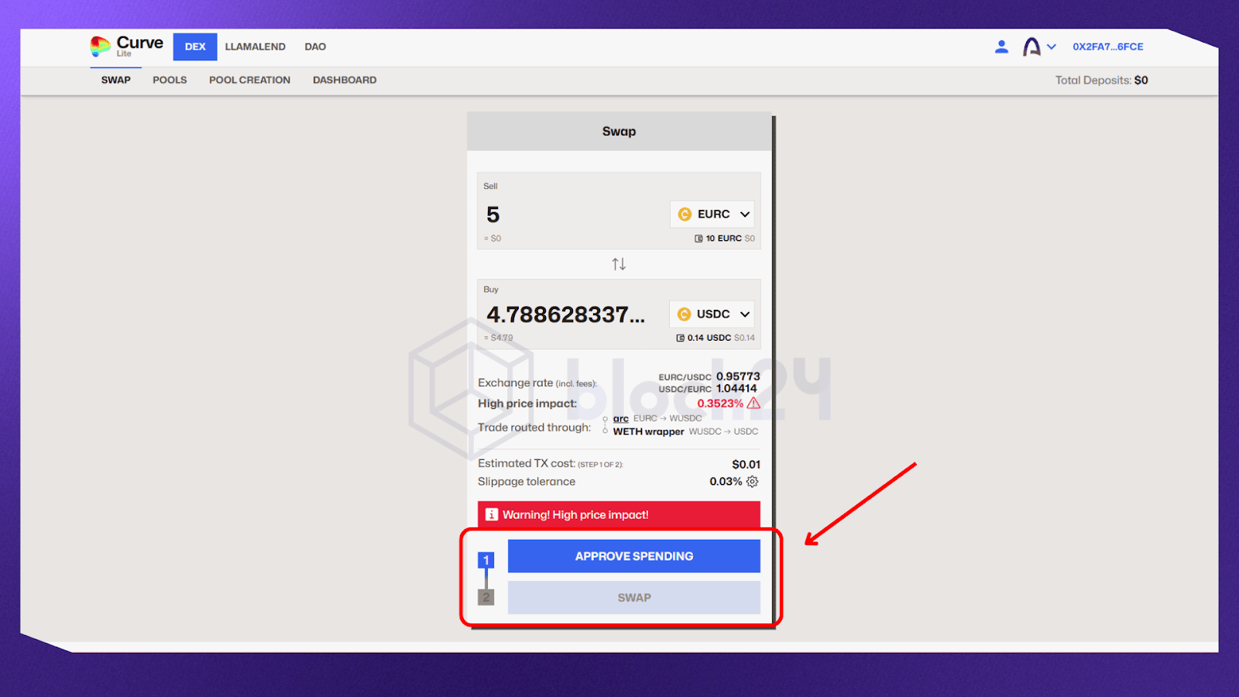The width and height of the screenshot is (1239, 697).
Task: Expand the USDC buy token selector
Action: (x=712, y=314)
